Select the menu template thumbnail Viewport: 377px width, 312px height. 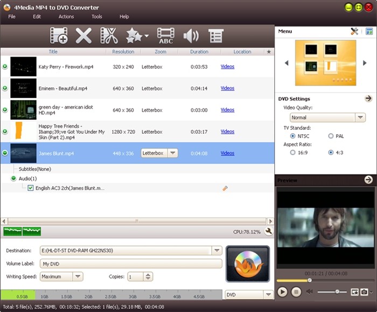pos(325,63)
